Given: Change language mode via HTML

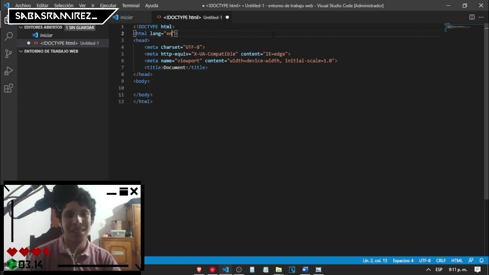Looking at the screenshot, I should point(457,260).
